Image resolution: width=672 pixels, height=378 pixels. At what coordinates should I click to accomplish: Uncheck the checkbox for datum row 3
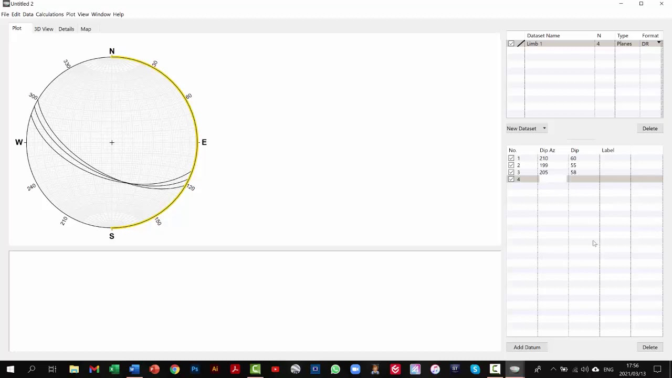click(x=511, y=172)
